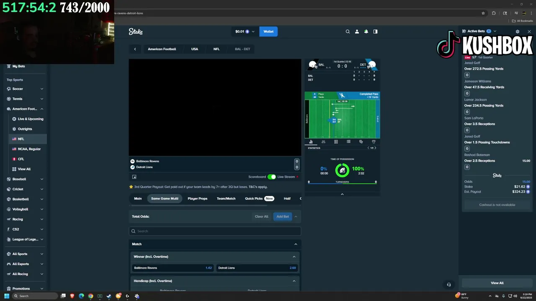Bet on Detroit Lions at 2.60
536x301 pixels.
[x=257, y=268]
